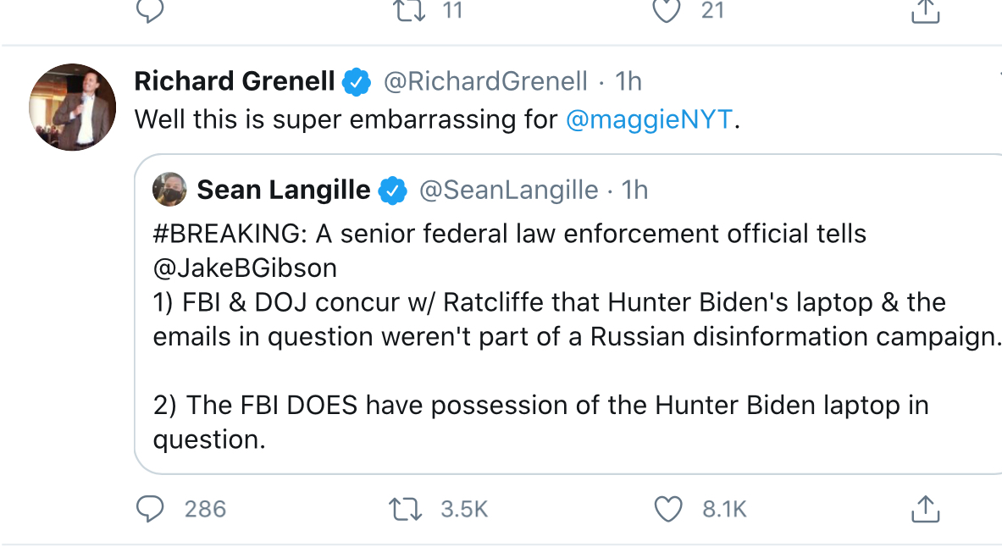This screenshot has width=1002, height=558.
Task: Open share options on the upper tweet
Action: click(925, 10)
